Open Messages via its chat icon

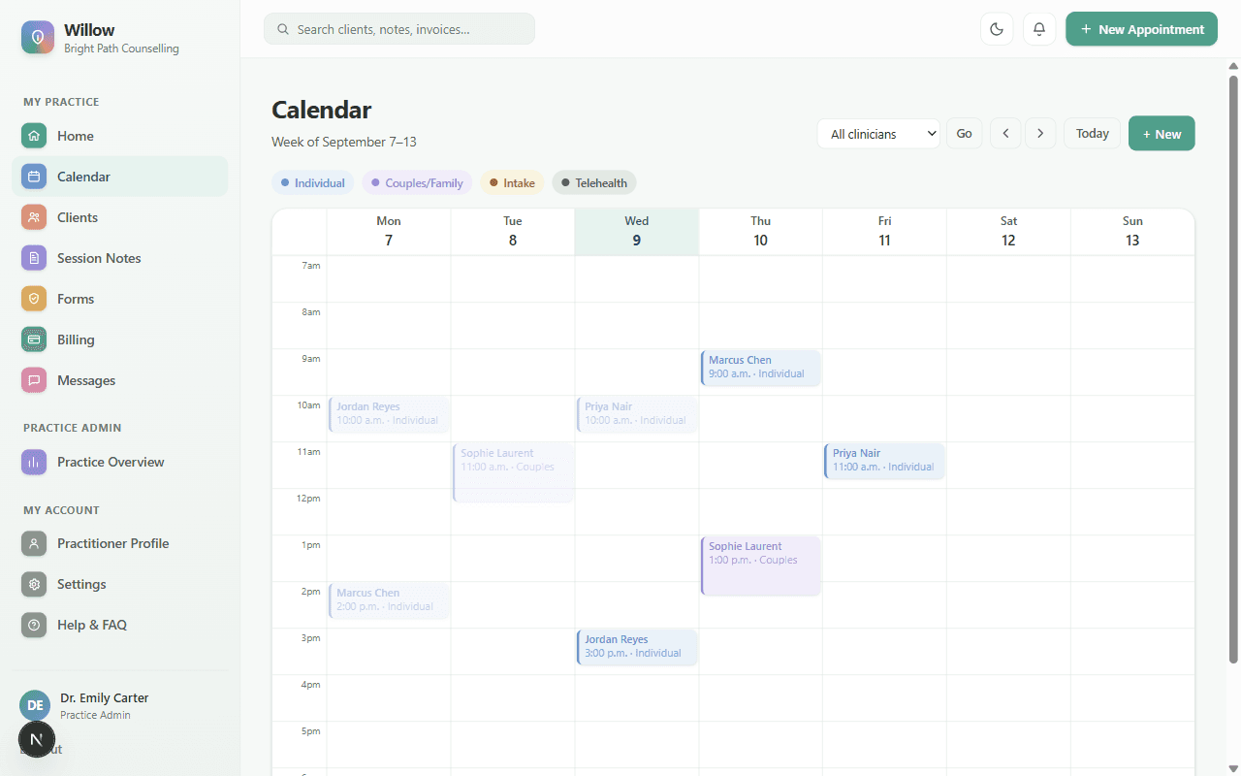(34, 380)
